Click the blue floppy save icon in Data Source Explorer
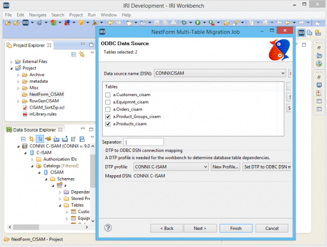Screen dimensions: 327x247 (x=82, y=139)
